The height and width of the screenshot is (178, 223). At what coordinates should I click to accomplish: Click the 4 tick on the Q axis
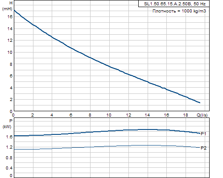tap(52, 115)
